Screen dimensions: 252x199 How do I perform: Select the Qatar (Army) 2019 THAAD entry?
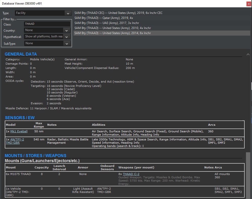coord(104,18)
